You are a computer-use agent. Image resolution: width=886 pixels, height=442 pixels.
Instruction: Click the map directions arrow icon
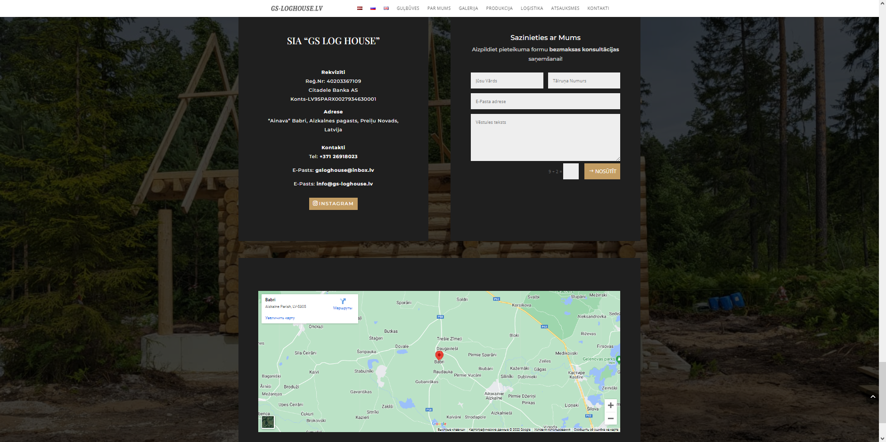point(343,301)
